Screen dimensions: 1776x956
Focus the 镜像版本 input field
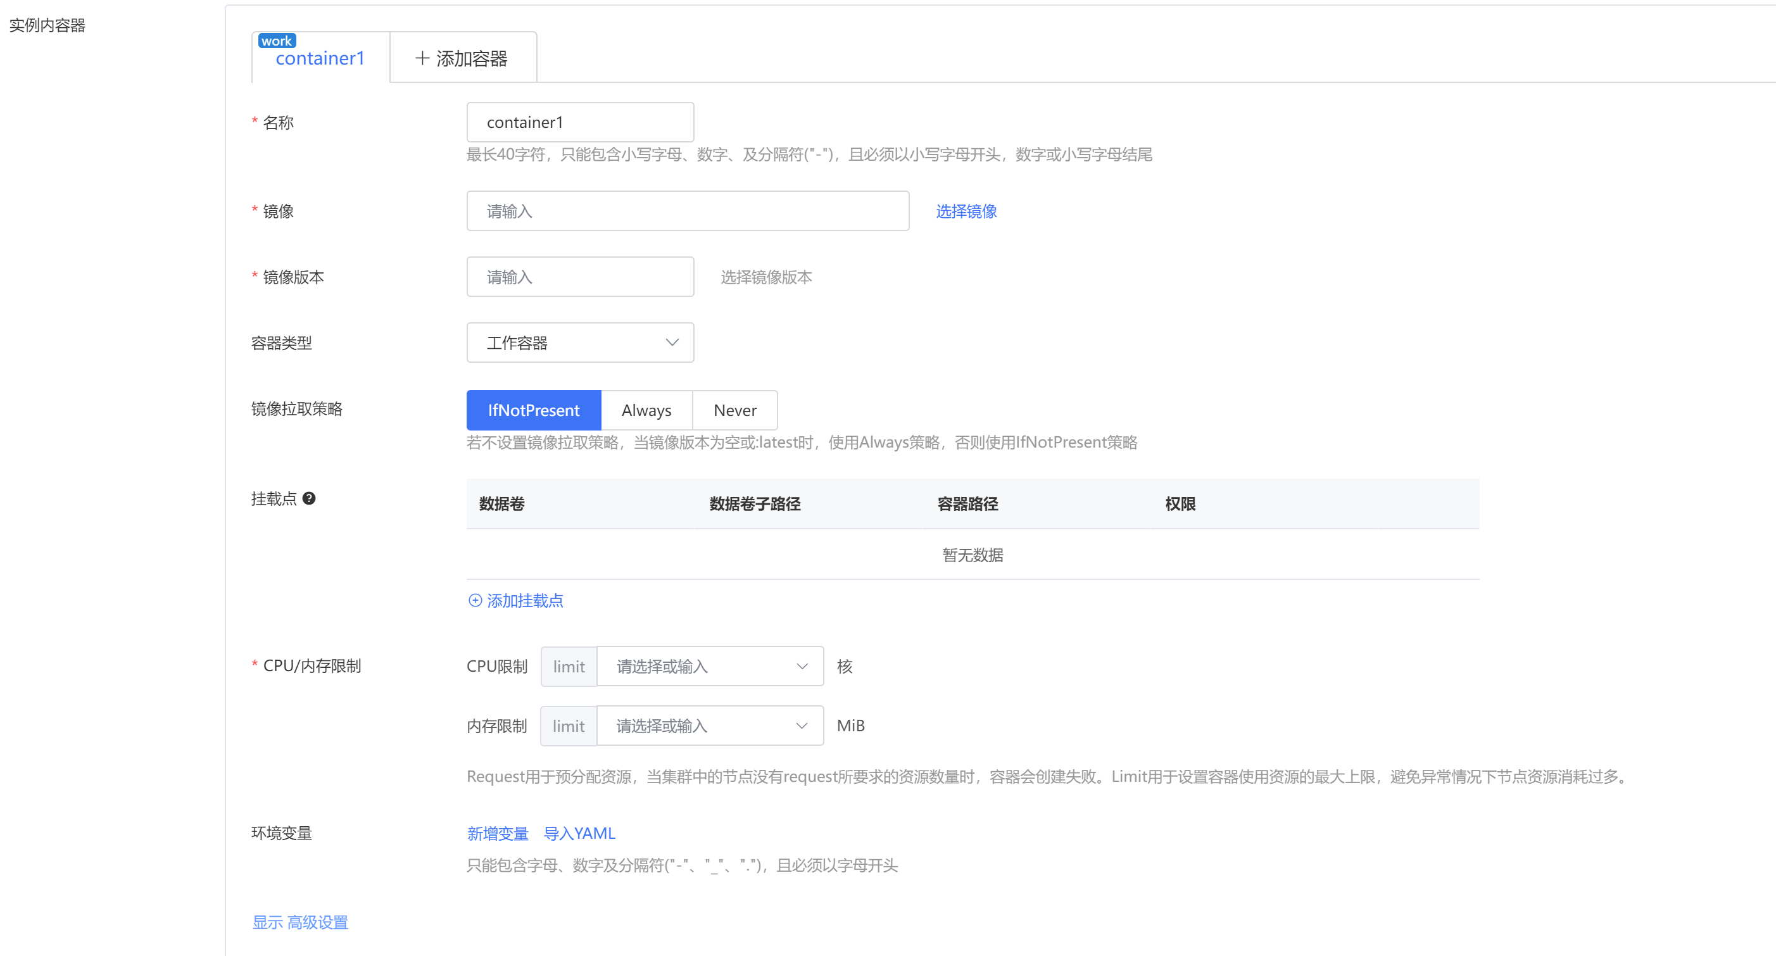click(580, 277)
